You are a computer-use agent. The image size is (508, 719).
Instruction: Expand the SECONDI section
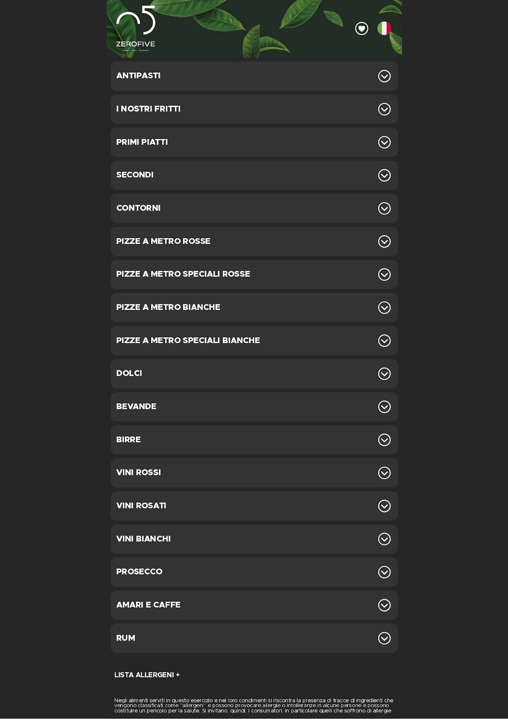tap(254, 175)
